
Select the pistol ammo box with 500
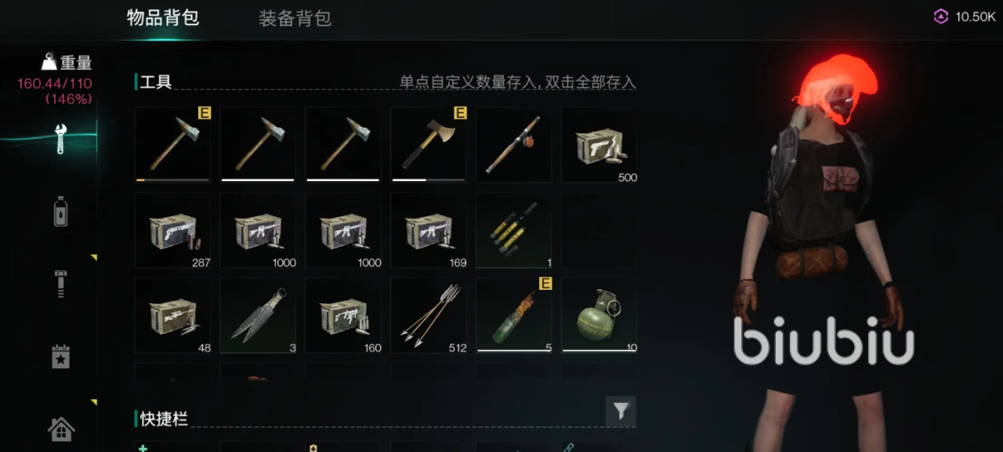pyautogui.click(x=599, y=145)
